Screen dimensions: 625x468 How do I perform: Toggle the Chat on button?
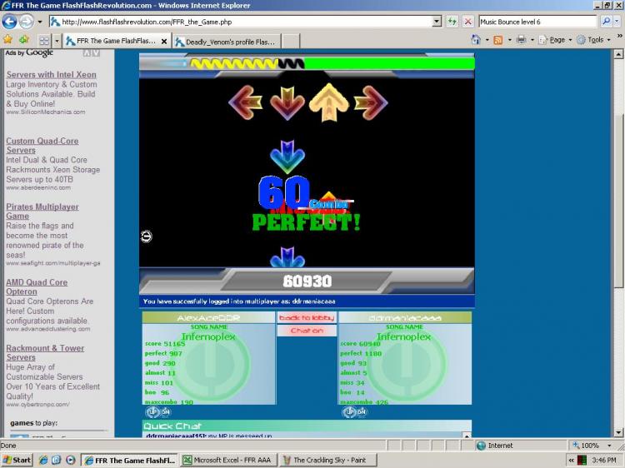[x=307, y=331]
